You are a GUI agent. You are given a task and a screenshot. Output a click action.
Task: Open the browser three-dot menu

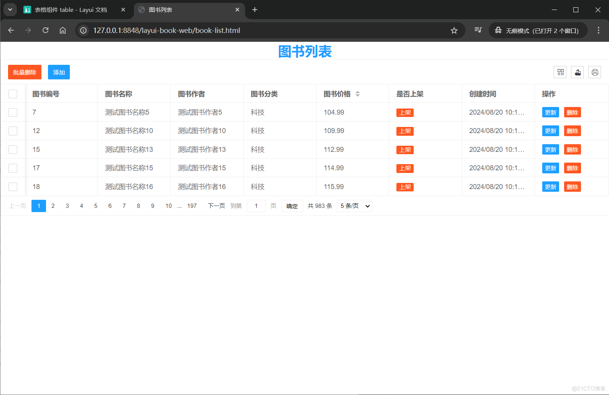pyautogui.click(x=598, y=30)
